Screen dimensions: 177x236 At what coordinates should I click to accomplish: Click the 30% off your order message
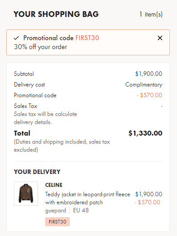click(x=41, y=47)
